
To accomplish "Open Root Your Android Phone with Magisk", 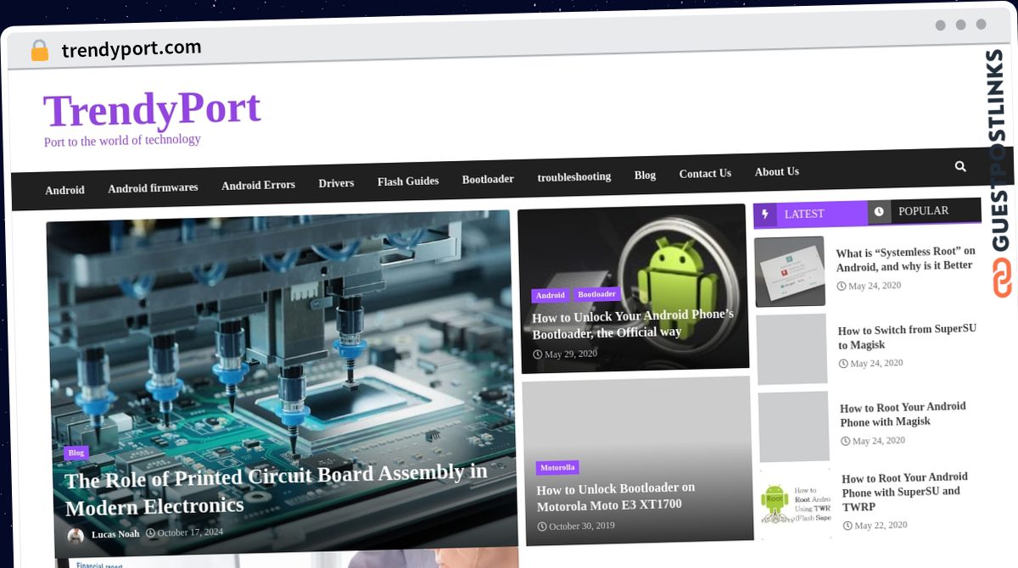I will 903,414.
